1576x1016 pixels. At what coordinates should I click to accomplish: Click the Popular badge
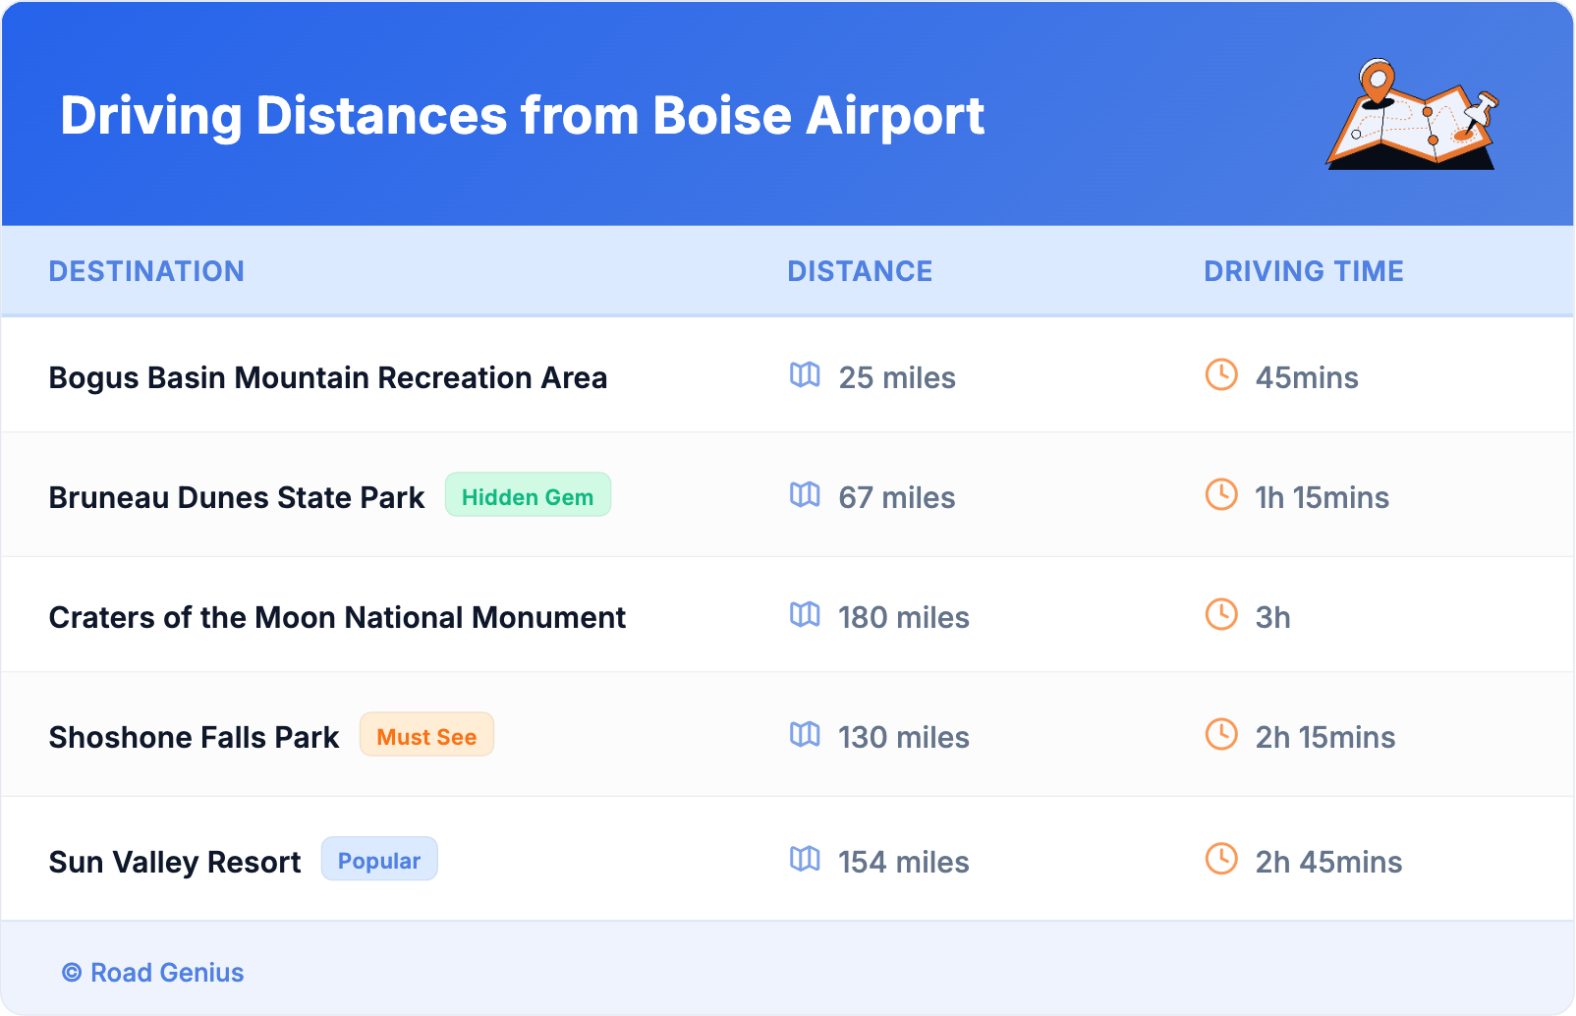[379, 860]
